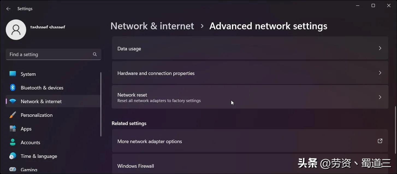Click the back arrow button
397x174 pixels.
pyautogui.click(x=8, y=8)
